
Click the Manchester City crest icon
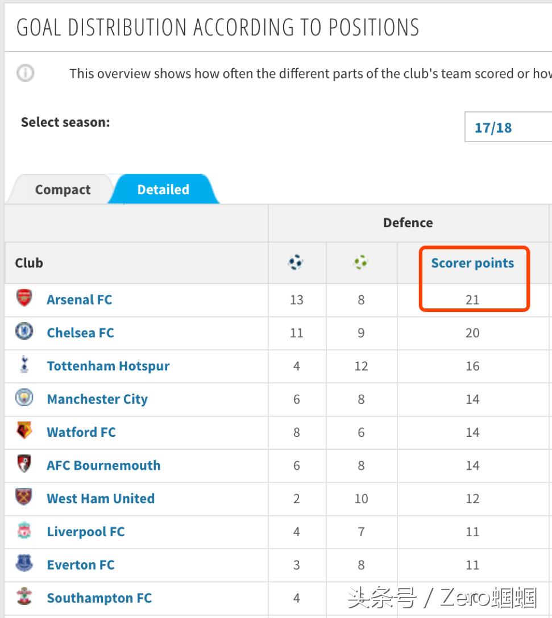click(24, 398)
